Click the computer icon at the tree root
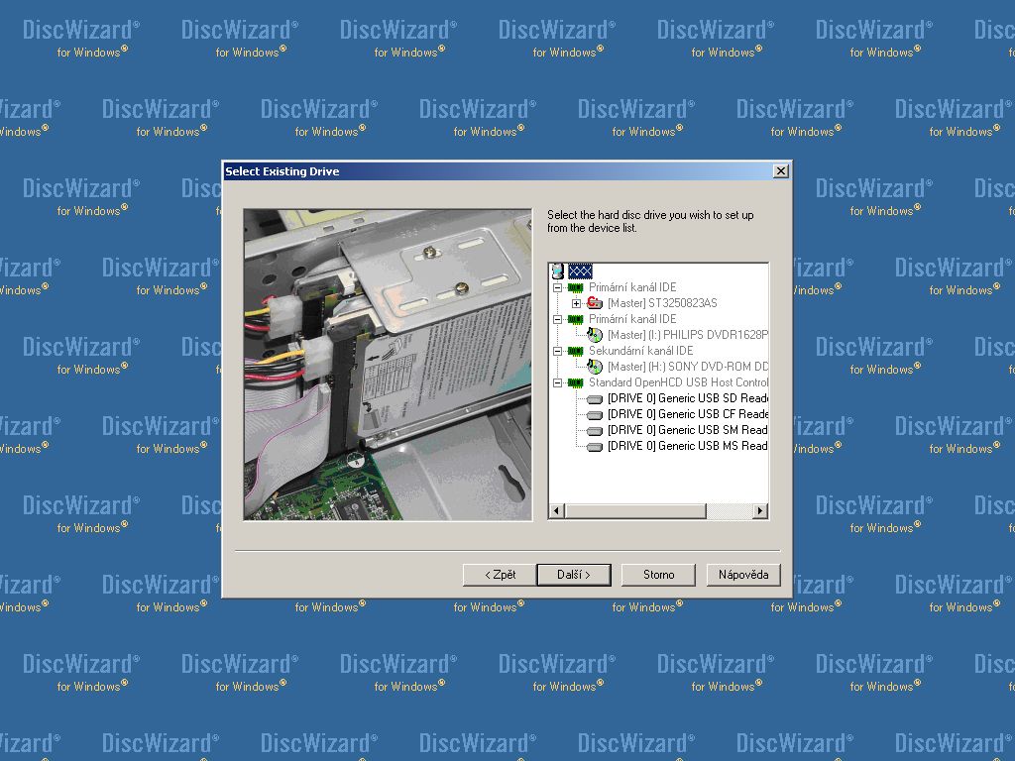The height and width of the screenshot is (761, 1015). (557, 272)
